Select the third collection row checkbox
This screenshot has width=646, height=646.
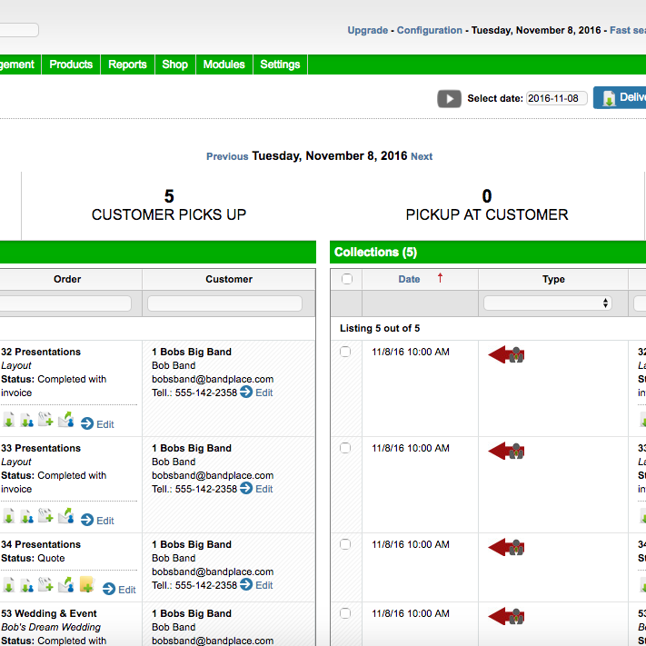click(345, 544)
